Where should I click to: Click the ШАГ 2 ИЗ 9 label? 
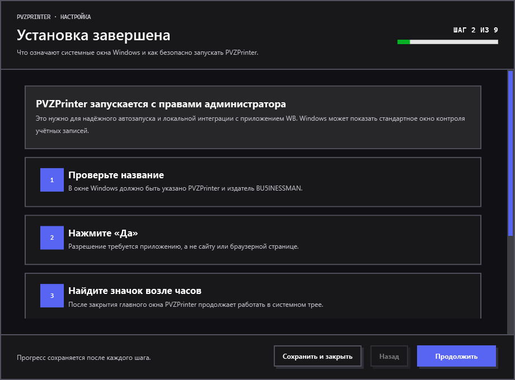point(476,30)
